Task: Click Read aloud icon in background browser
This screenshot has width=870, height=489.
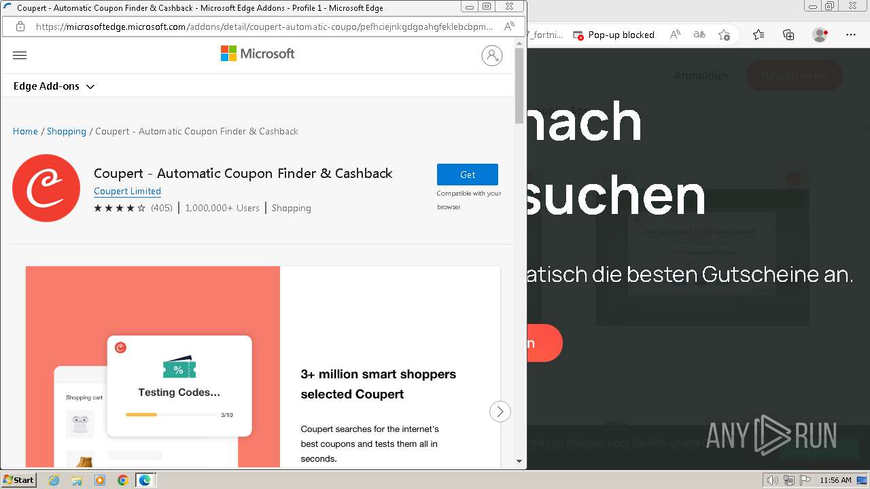Action: point(675,35)
